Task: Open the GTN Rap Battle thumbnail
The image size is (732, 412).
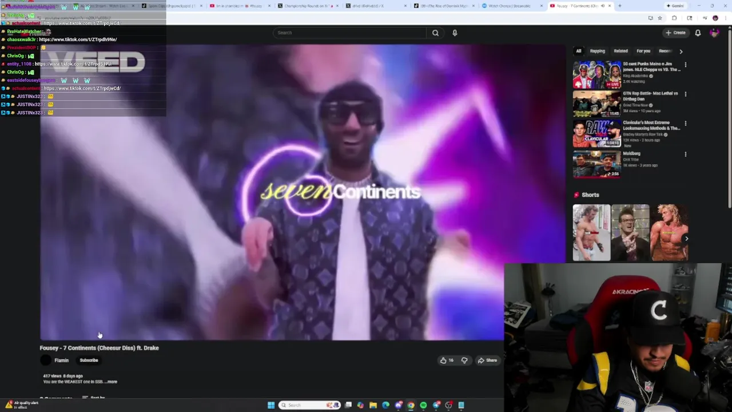Action: [x=597, y=104]
